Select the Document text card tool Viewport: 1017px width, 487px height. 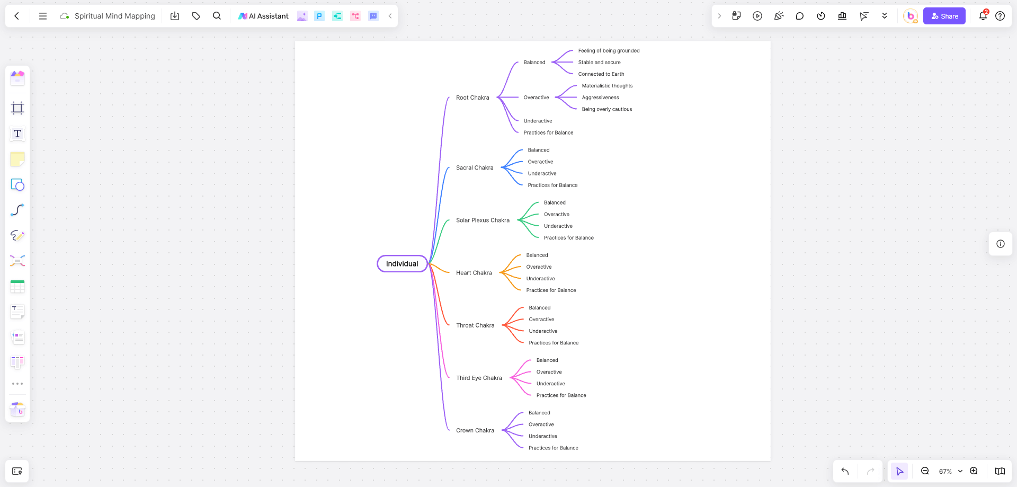click(x=17, y=312)
